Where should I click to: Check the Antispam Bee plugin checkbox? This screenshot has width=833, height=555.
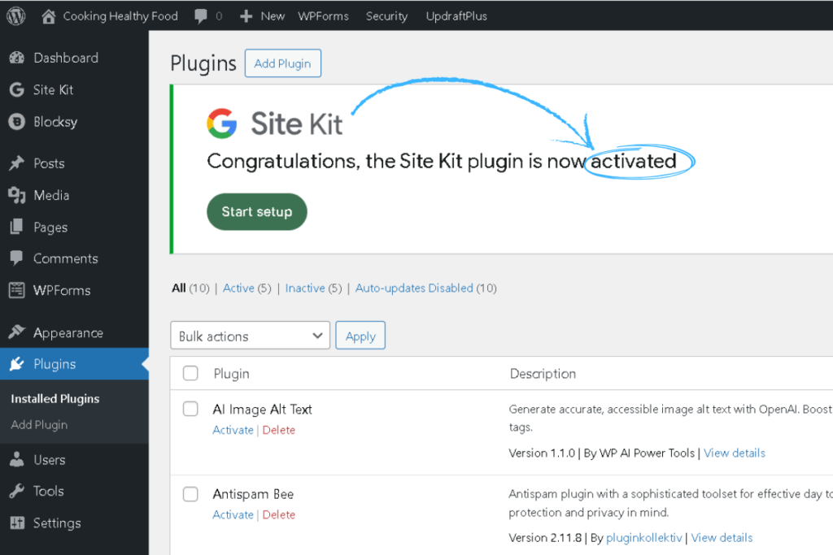[x=190, y=494]
